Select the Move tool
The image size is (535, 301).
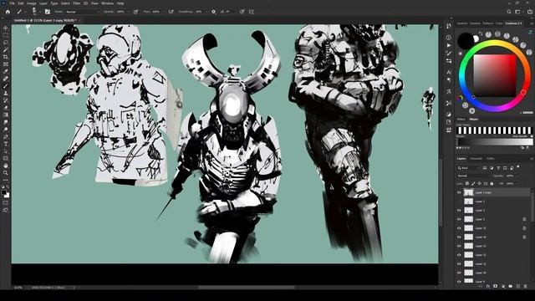click(x=6, y=28)
